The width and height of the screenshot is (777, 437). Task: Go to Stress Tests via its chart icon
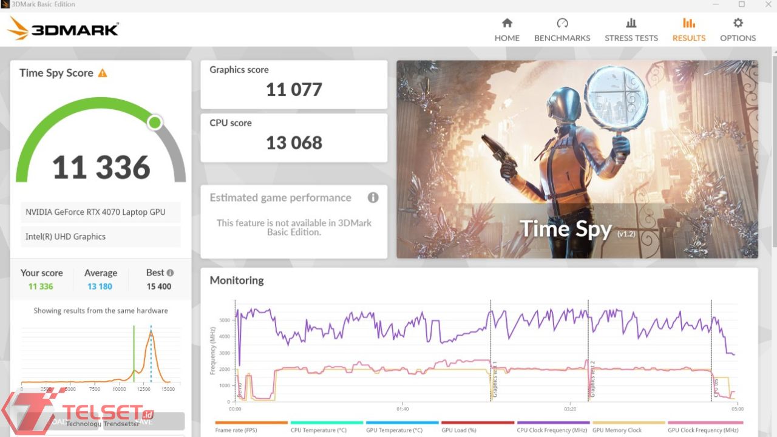tap(631, 23)
